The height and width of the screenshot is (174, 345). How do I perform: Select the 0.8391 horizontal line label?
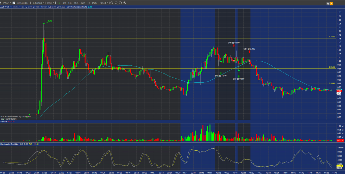pos(332,84)
